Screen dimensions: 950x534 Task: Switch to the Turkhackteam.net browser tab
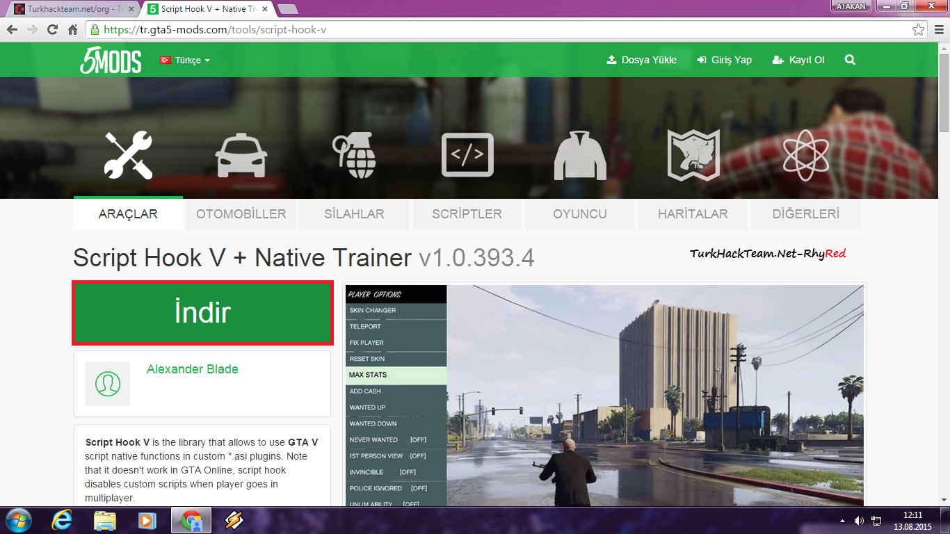[72, 8]
